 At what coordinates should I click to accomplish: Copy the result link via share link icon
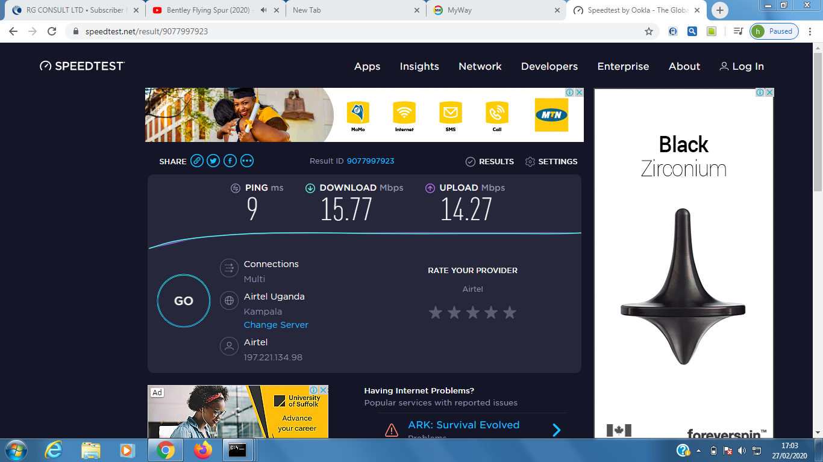point(197,161)
